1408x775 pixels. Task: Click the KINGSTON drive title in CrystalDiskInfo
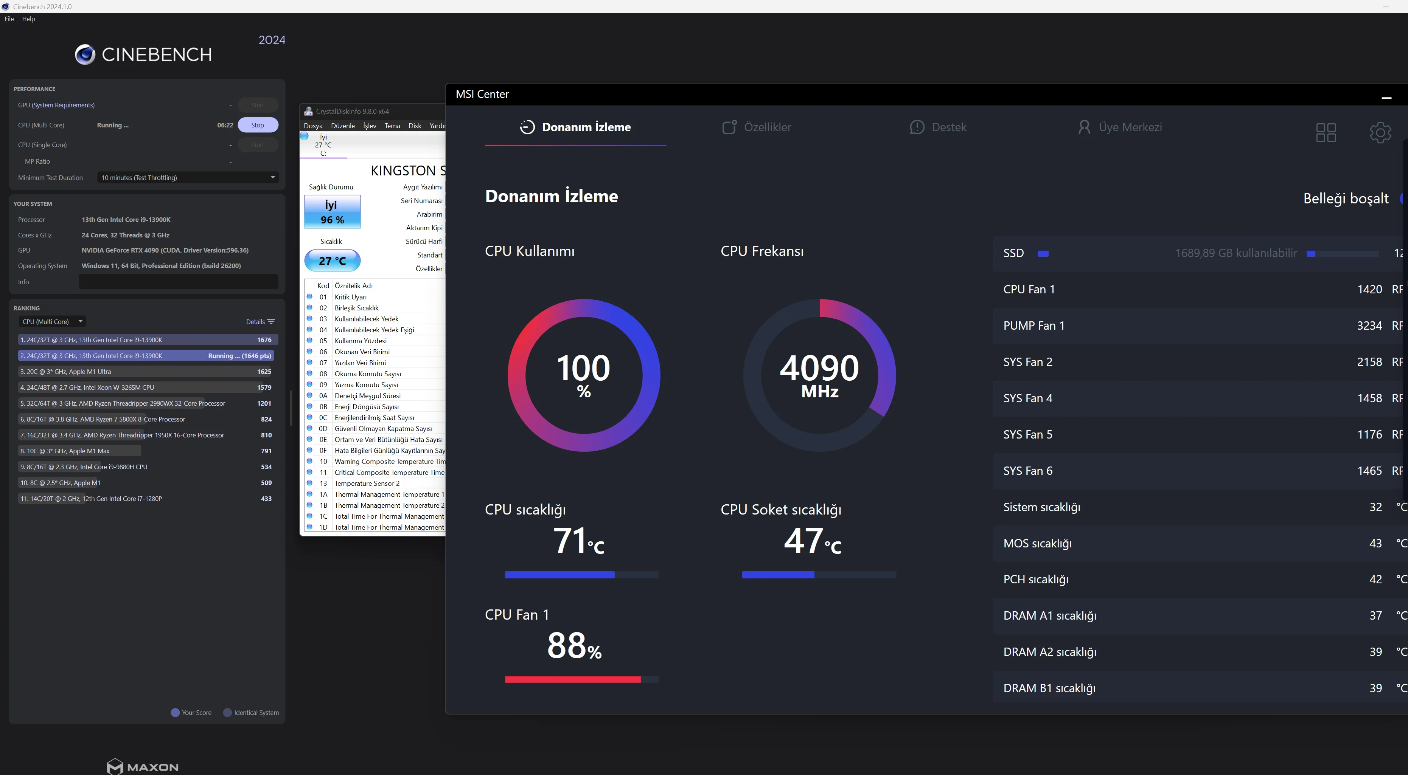coord(408,171)
